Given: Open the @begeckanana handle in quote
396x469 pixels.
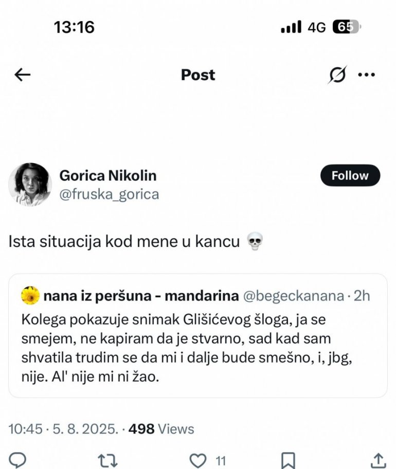Looking at the screenshot, I should [x=293, y=296].
